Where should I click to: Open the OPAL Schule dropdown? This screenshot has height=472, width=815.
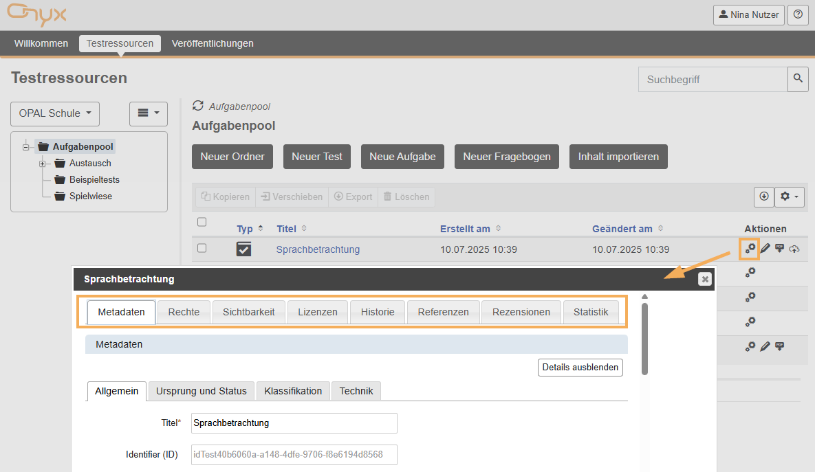(55, 113)
